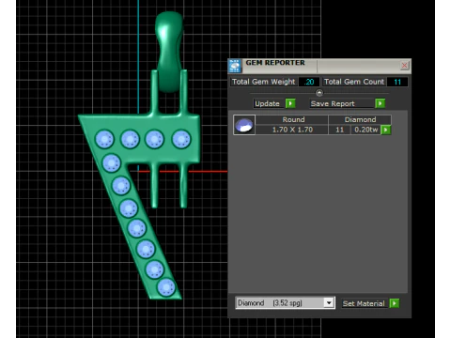Viewport: 451px width, 338px height.
Task: Click the green arrow beside 0.20tw
Action: [385, 130]
